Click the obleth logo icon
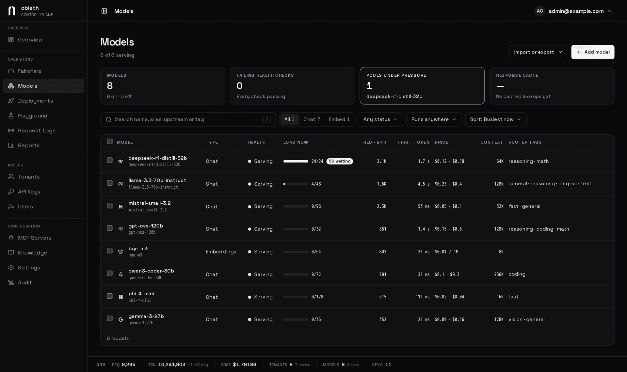The image size is (627, 372). pyautogui.click(x=12, y=11)
